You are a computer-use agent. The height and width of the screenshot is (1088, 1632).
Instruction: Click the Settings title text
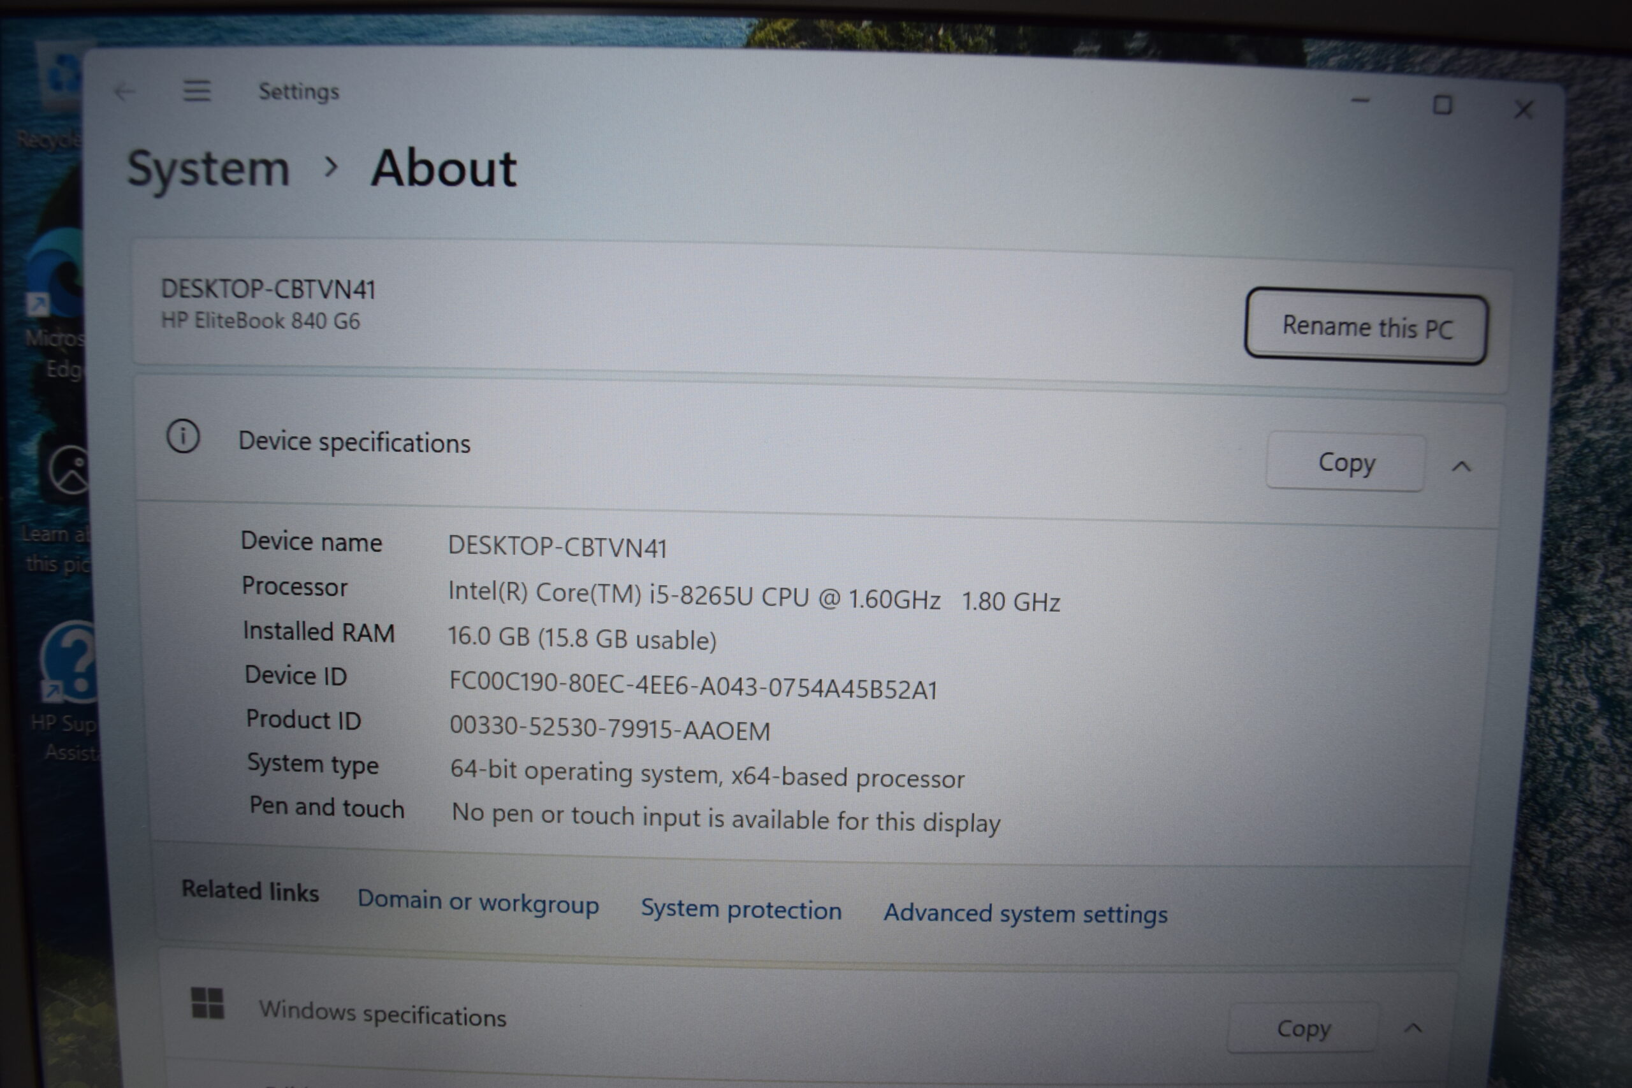[x=298, y=92]
